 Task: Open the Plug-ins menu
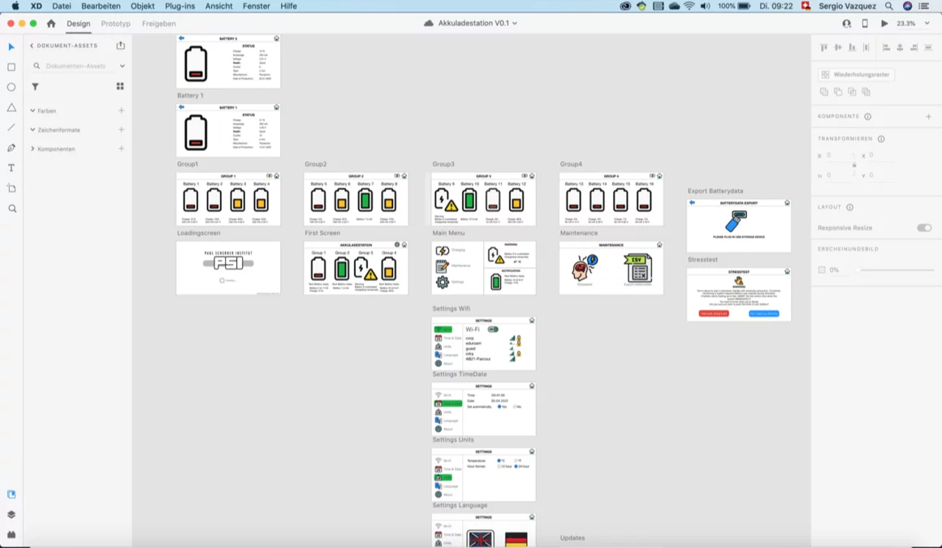coord(179,6)
